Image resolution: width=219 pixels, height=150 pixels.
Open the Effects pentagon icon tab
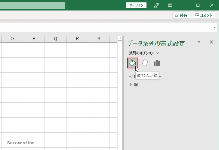click(145, 63)
